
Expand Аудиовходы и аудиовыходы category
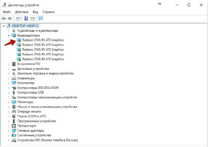tap(9, 31)
